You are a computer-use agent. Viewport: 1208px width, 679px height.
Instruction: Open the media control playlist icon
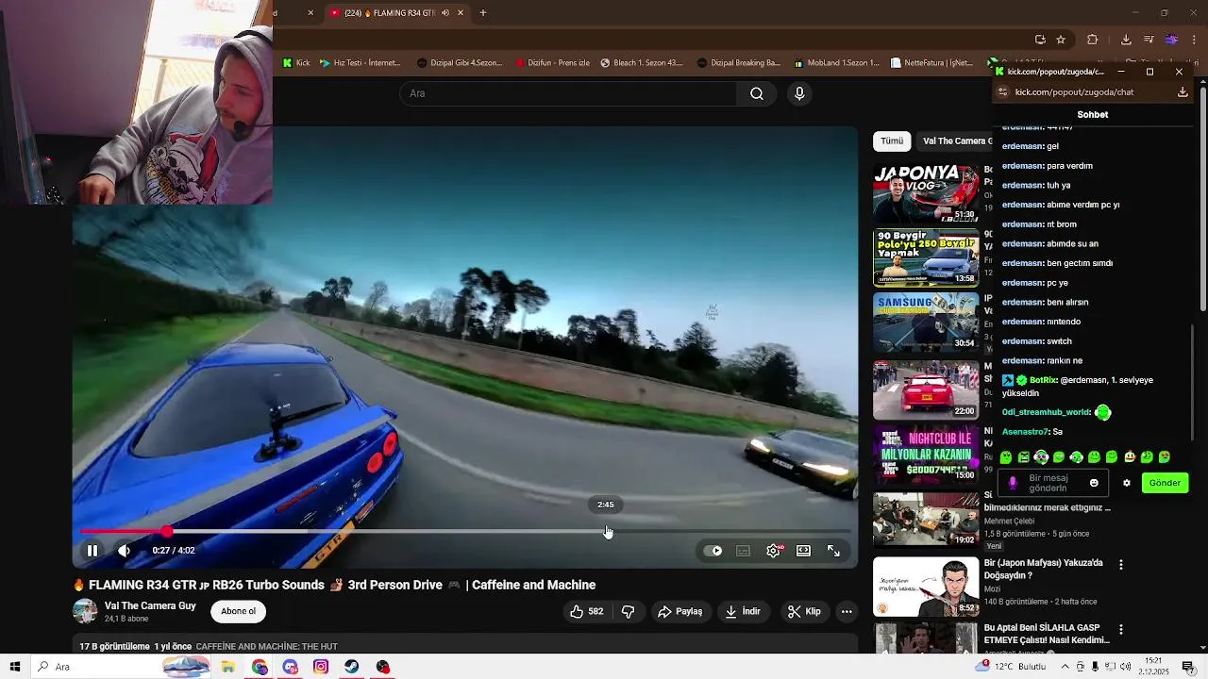1149,40
